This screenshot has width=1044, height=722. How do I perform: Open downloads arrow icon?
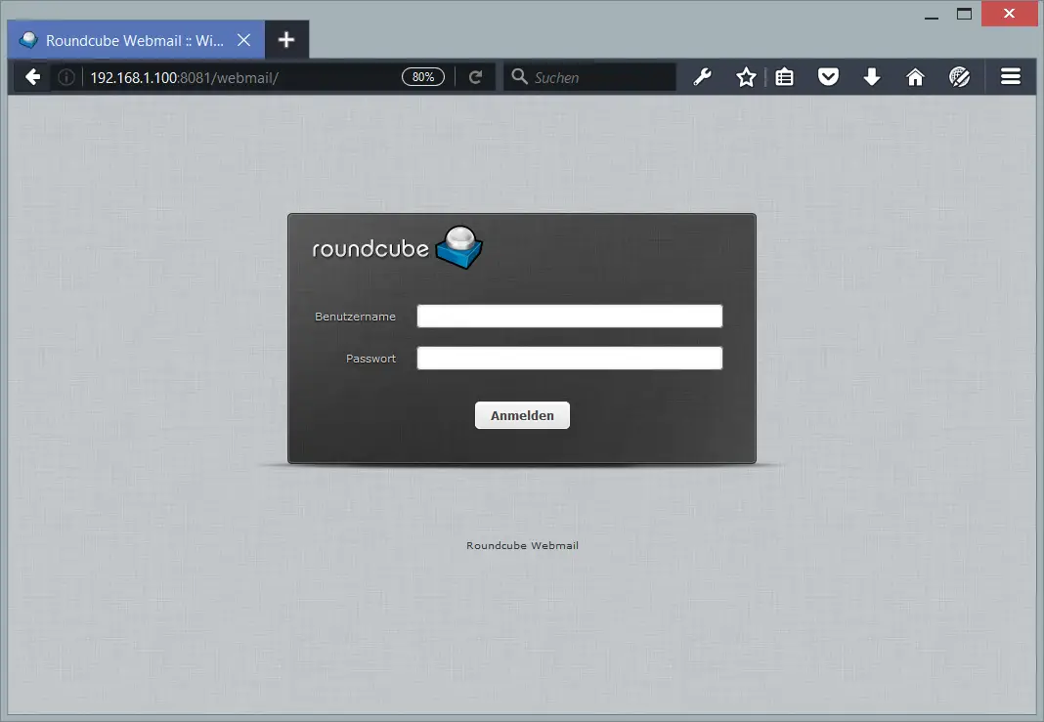click(872, 77)
